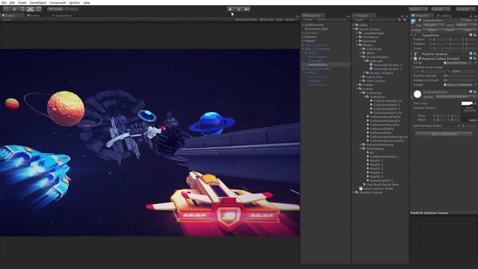Advance one frame with the Step button
The image size is (478, 269).
pyautogui.click(x=247, y=9)
